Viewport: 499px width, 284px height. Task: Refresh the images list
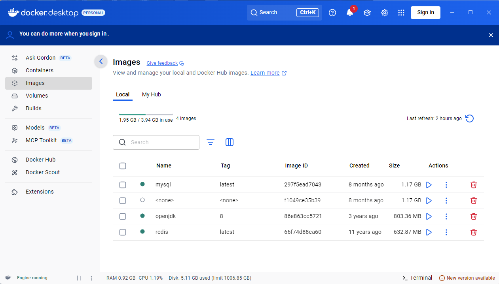pyautogui.click(x=470, y=118)
